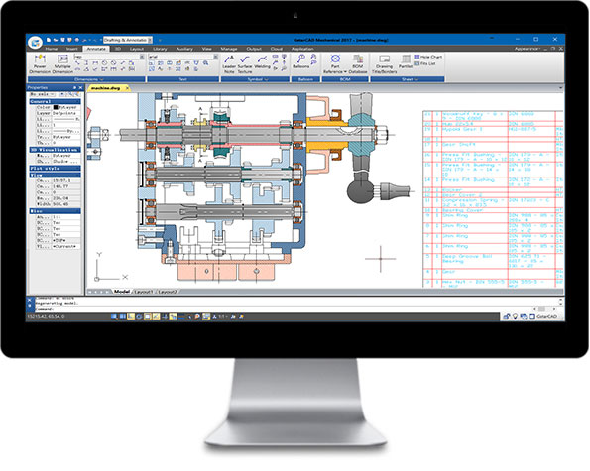Select the Power Dimension tool

coord(40,63)
